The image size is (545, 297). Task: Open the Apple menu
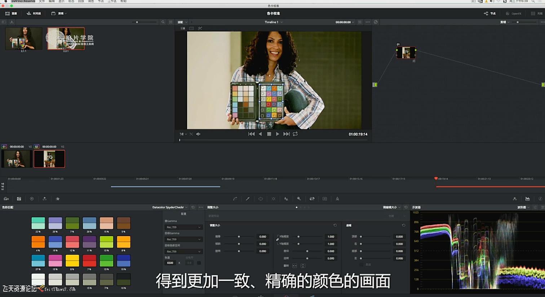(x=6, y=1)
